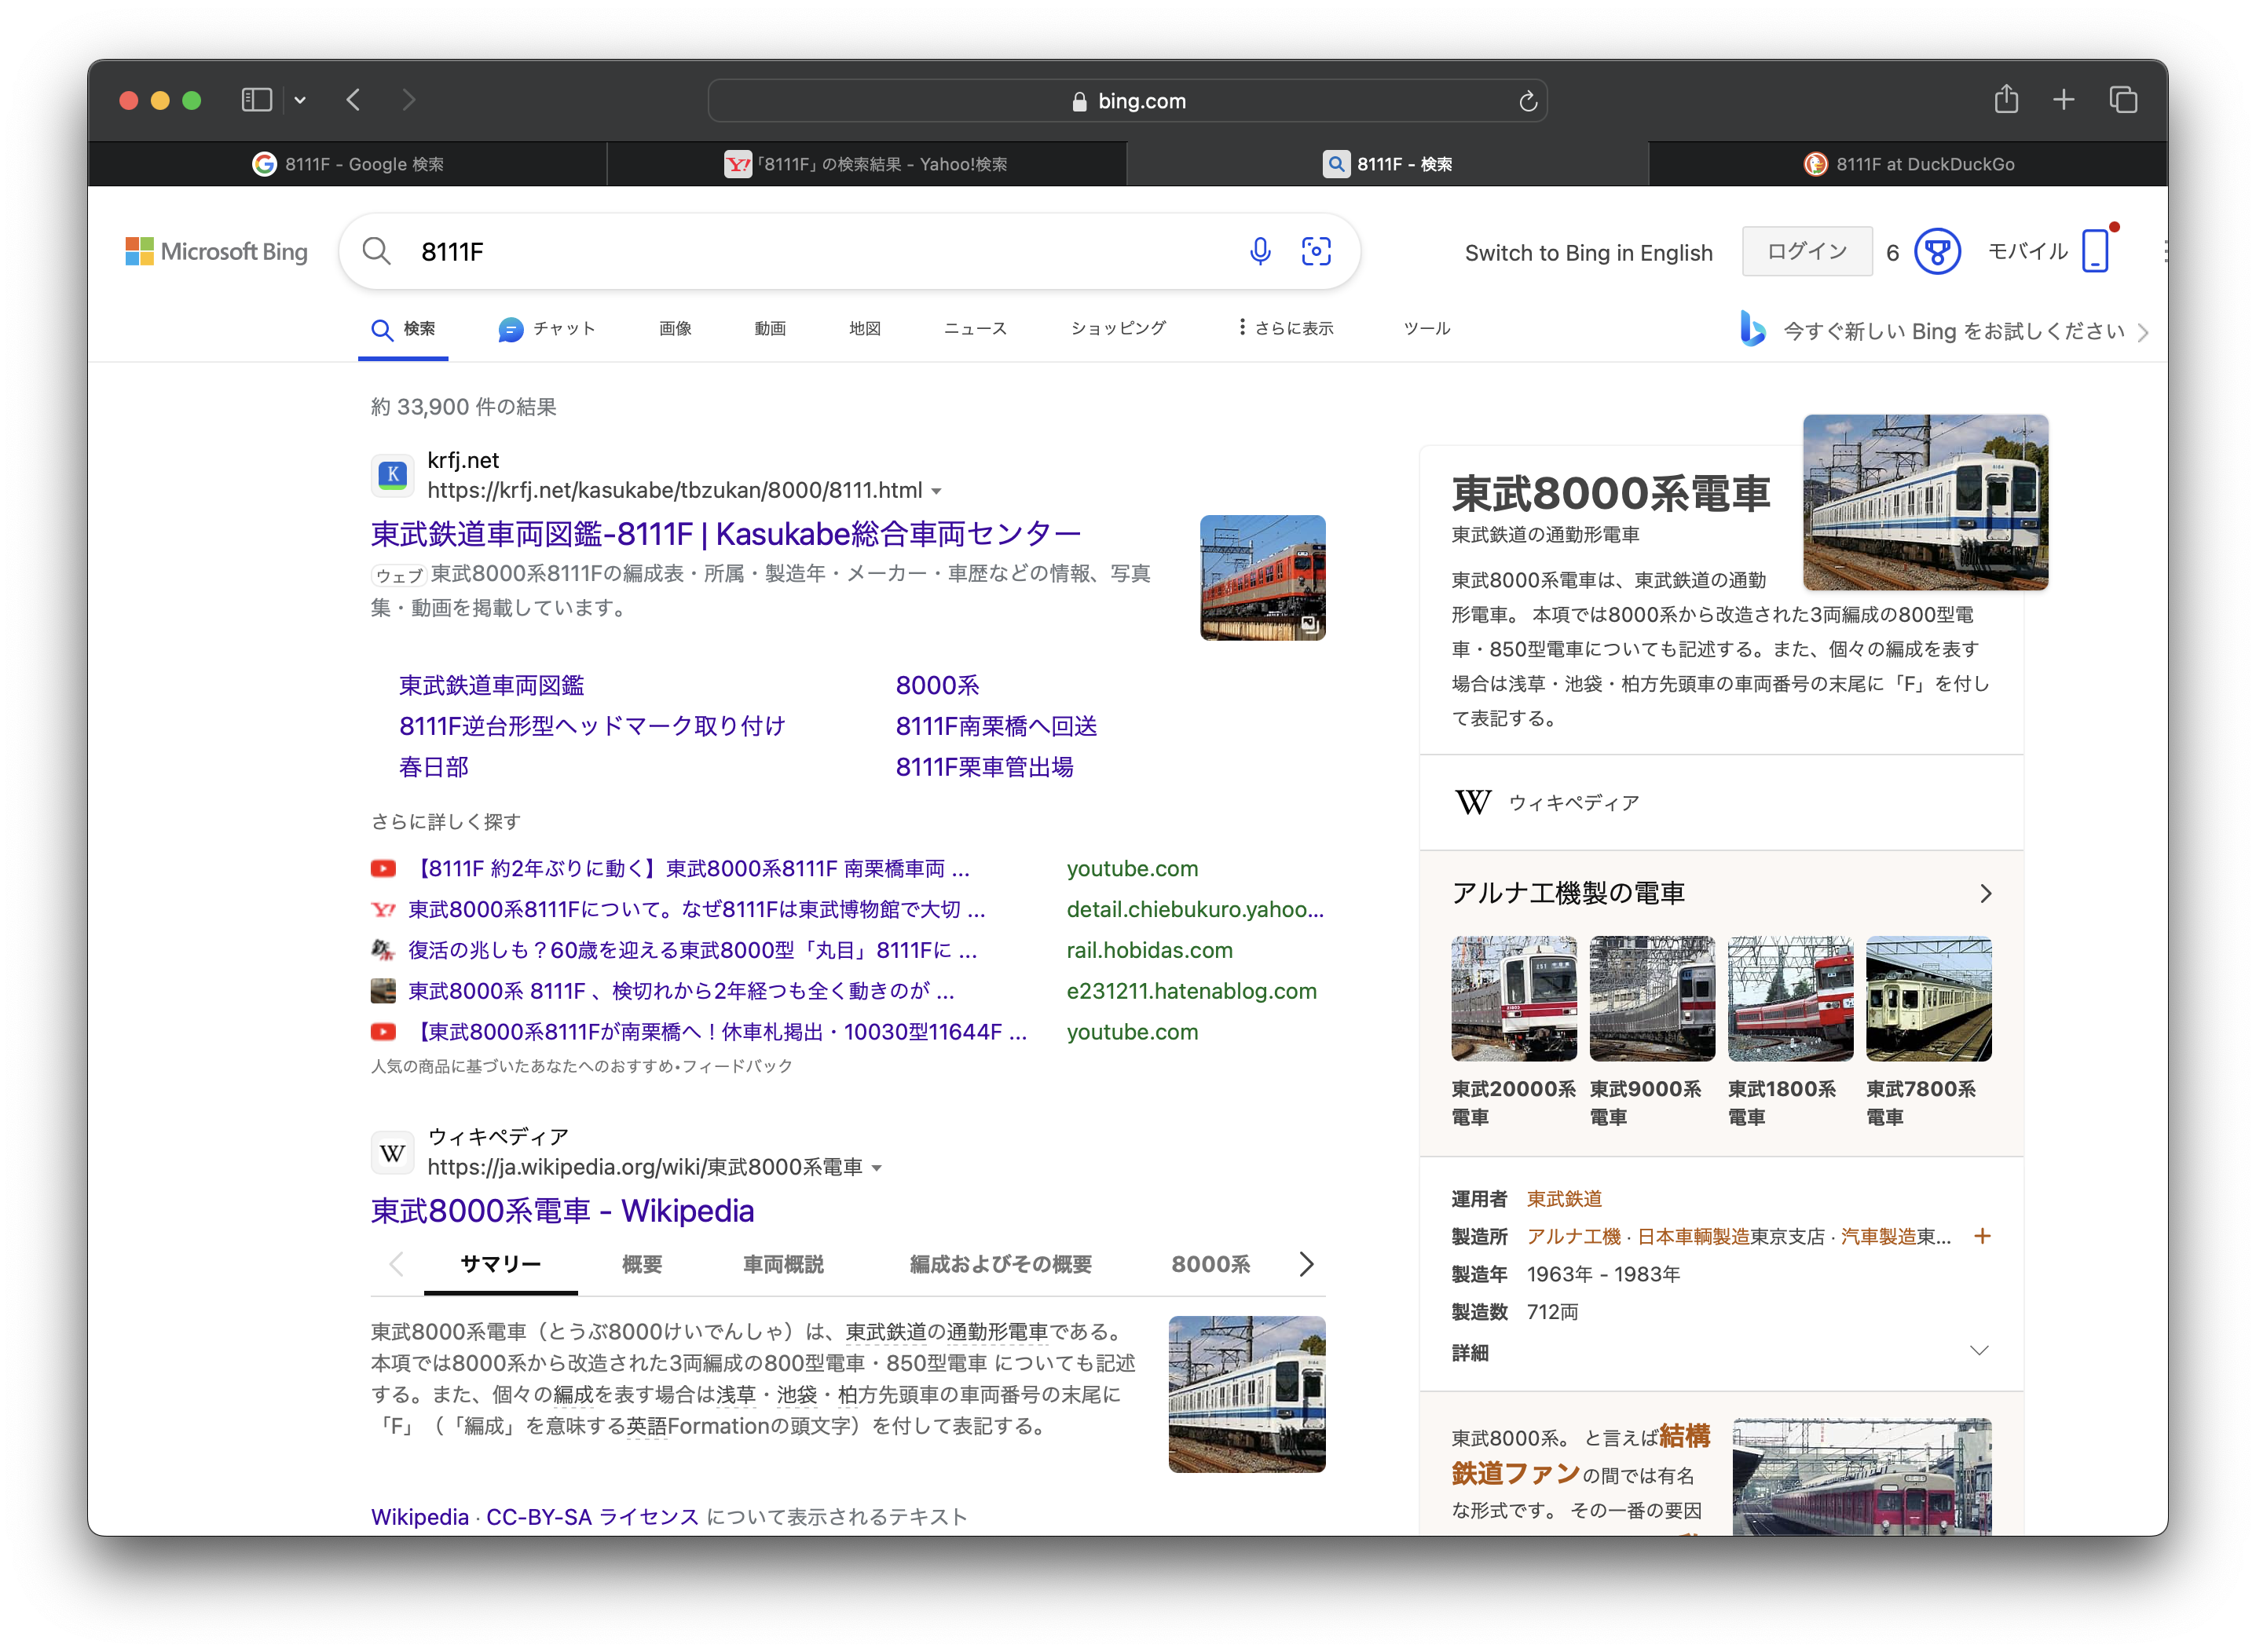Toggle the Safari sidebar
The height and width of the screenshot is (1652, 2256).
click(x=257, y=100)
